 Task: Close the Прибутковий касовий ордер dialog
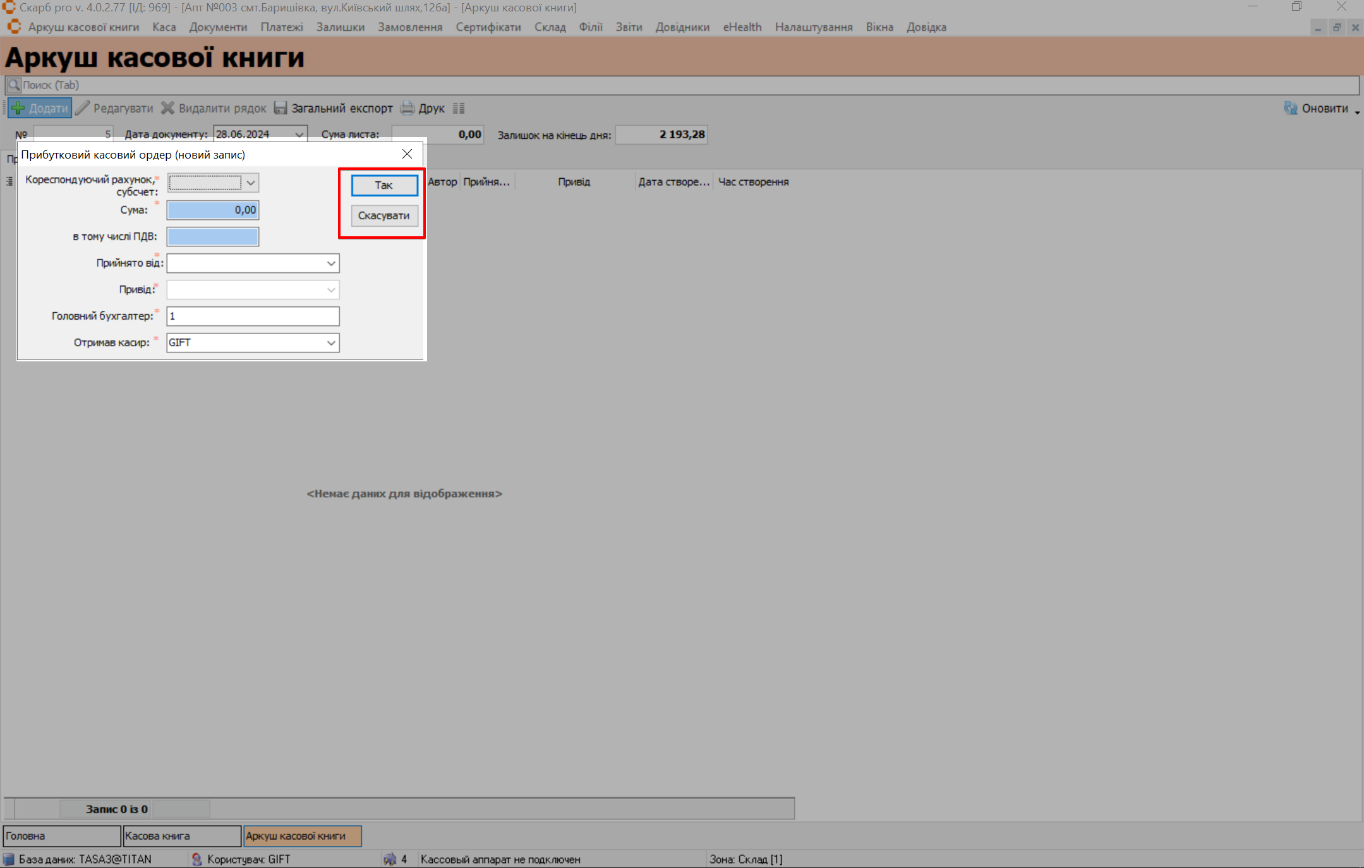click(407, 154)
